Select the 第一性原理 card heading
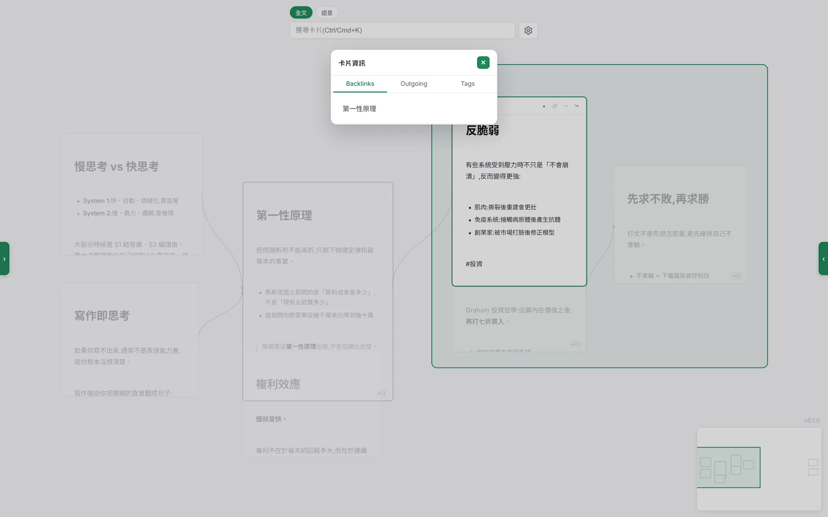 click(284, 215)
